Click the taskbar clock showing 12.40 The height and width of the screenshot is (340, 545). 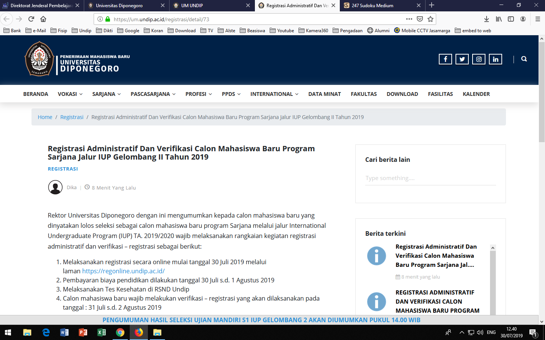(x=511, y=332)
